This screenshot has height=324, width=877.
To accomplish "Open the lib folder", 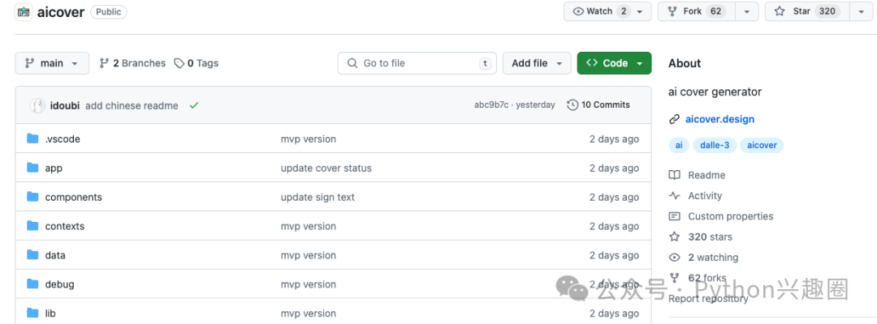I will (x=50, y=313).
